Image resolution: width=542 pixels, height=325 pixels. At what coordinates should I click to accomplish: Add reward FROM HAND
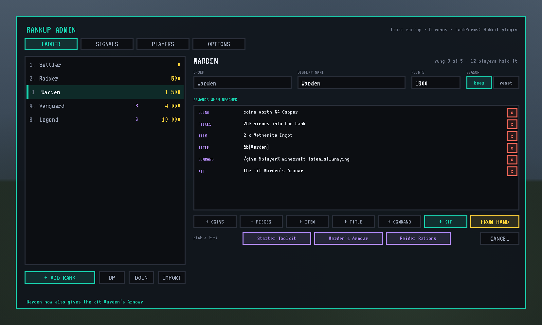coord(495,222)
